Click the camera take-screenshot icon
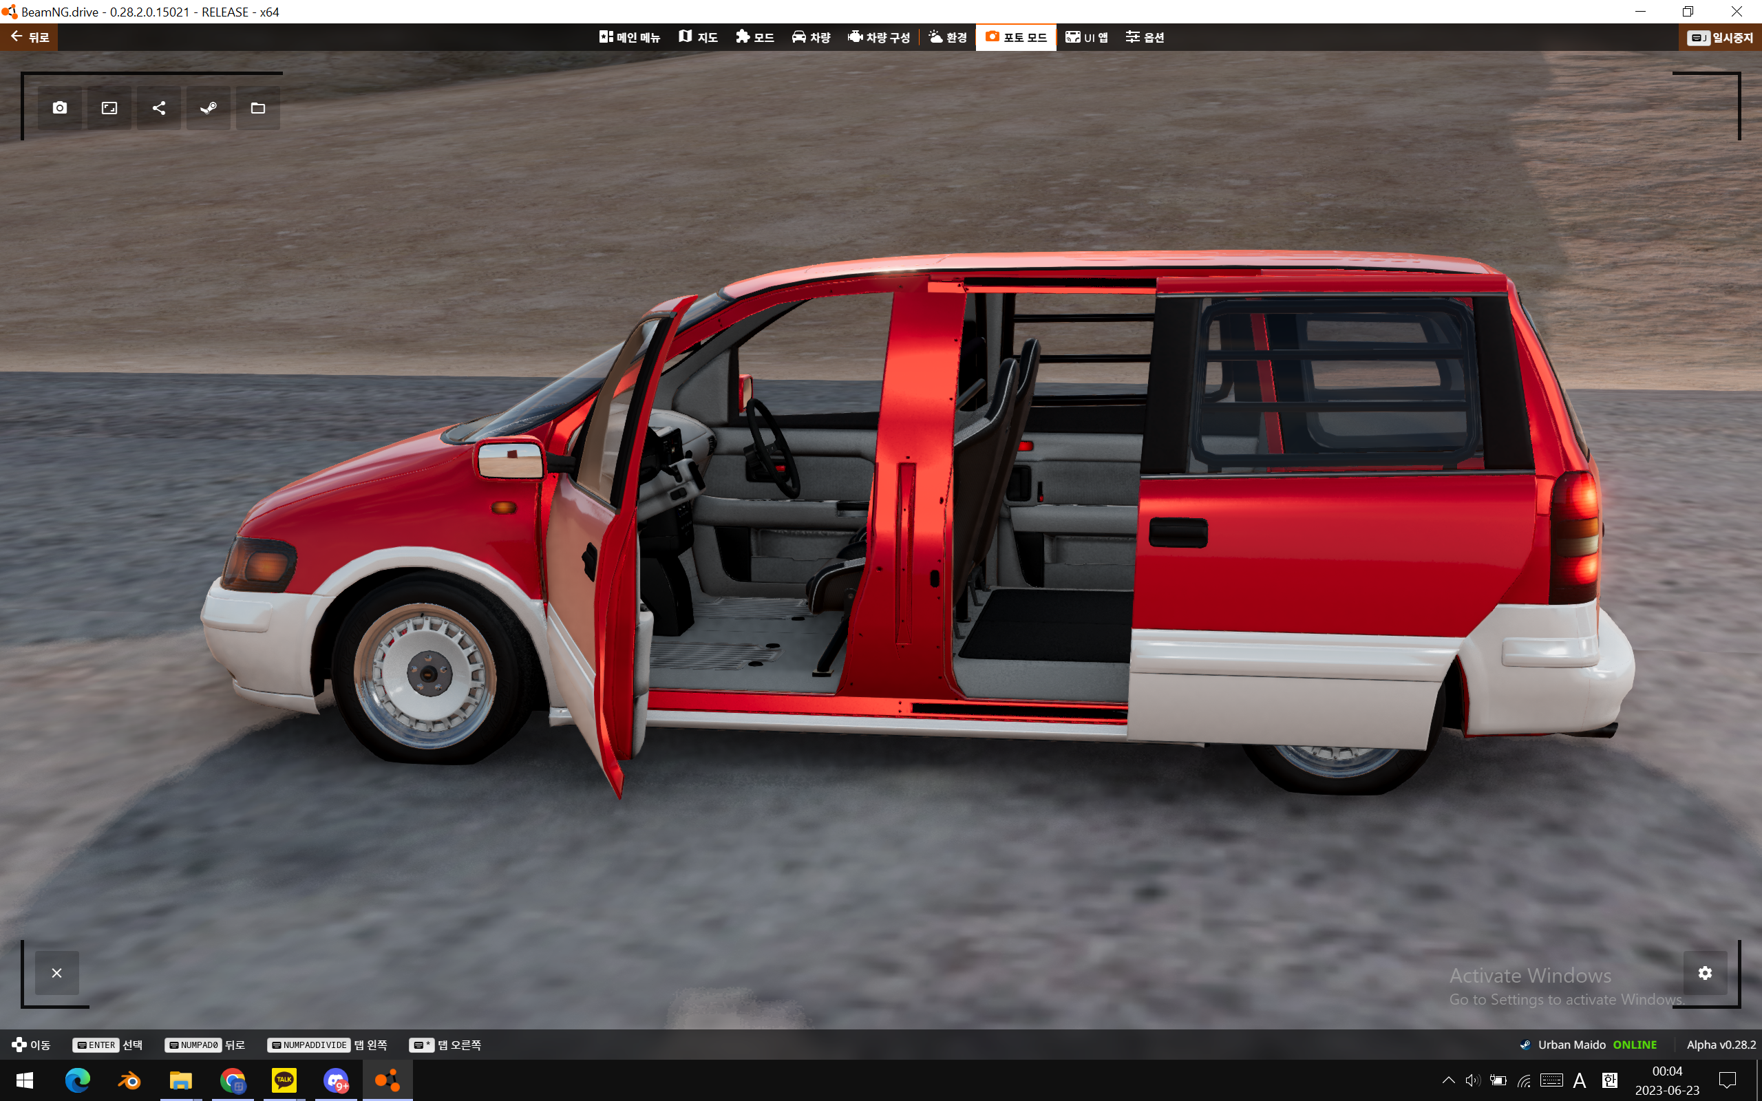Screen dimensions: 1762x1101 60,108
